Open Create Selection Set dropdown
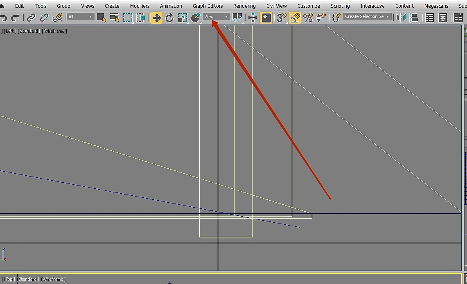467x284 pixels. tap(367, 17)
